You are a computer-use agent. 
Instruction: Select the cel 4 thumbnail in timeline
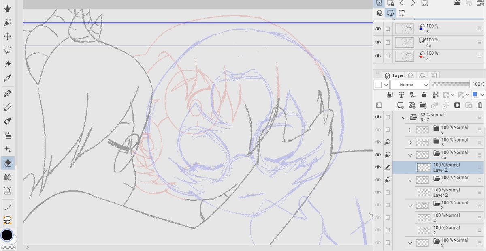coord(404,56)
